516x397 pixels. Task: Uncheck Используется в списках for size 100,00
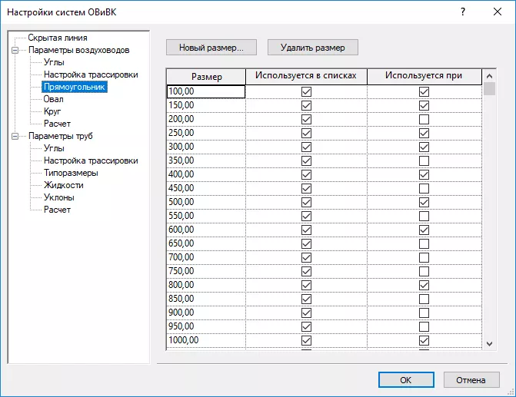point(306,91)
